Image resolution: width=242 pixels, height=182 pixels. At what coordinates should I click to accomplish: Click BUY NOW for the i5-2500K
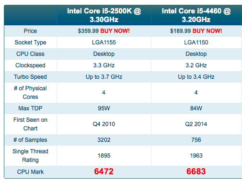click(115, 31)
